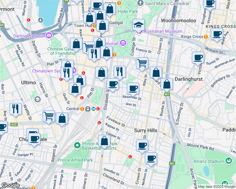Click the orange T icon beside Central label

point(82,109)
